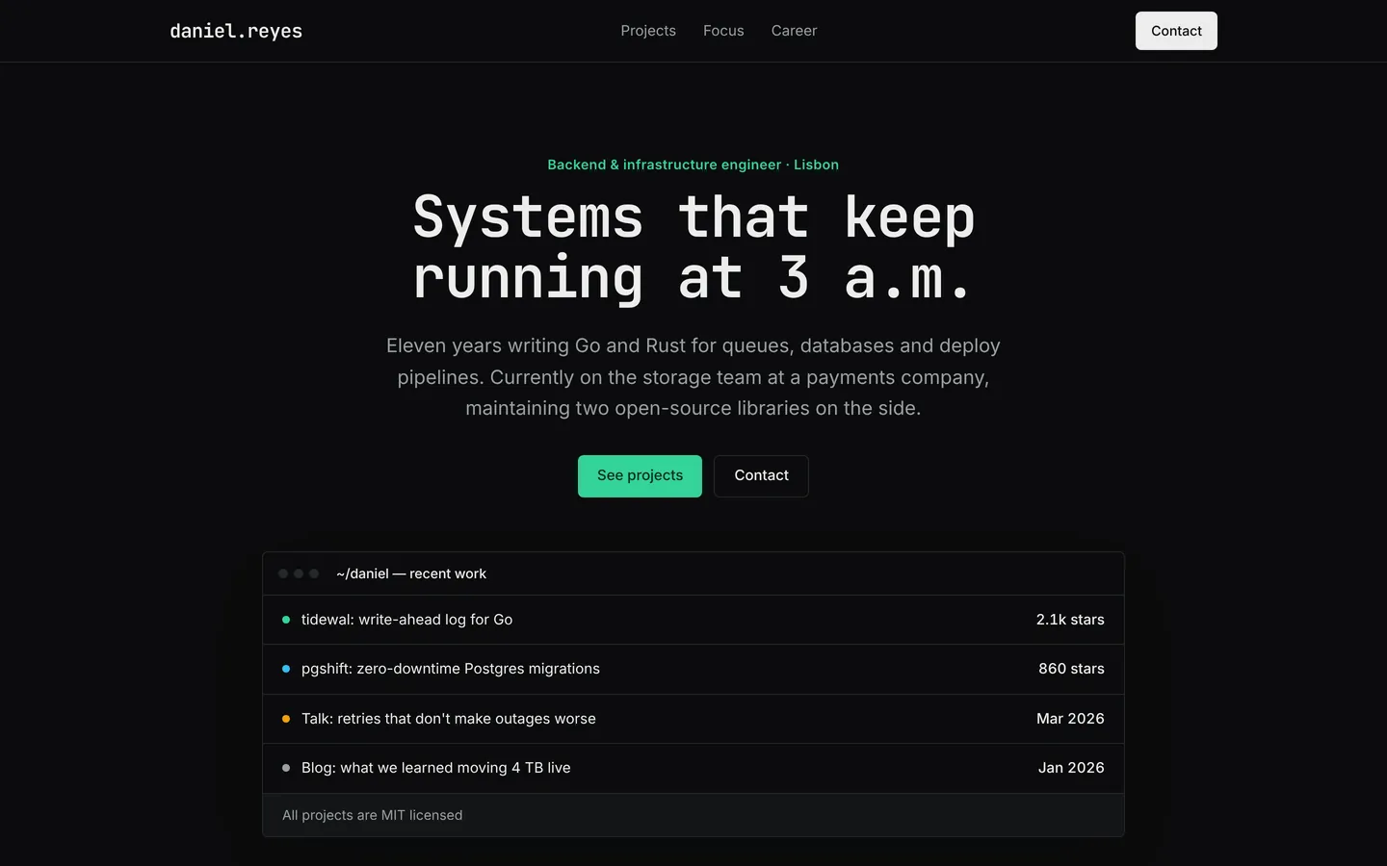Click the ~/daniel — recent work title
Screen dimensions: 1387x866
[x=411, y=573]
